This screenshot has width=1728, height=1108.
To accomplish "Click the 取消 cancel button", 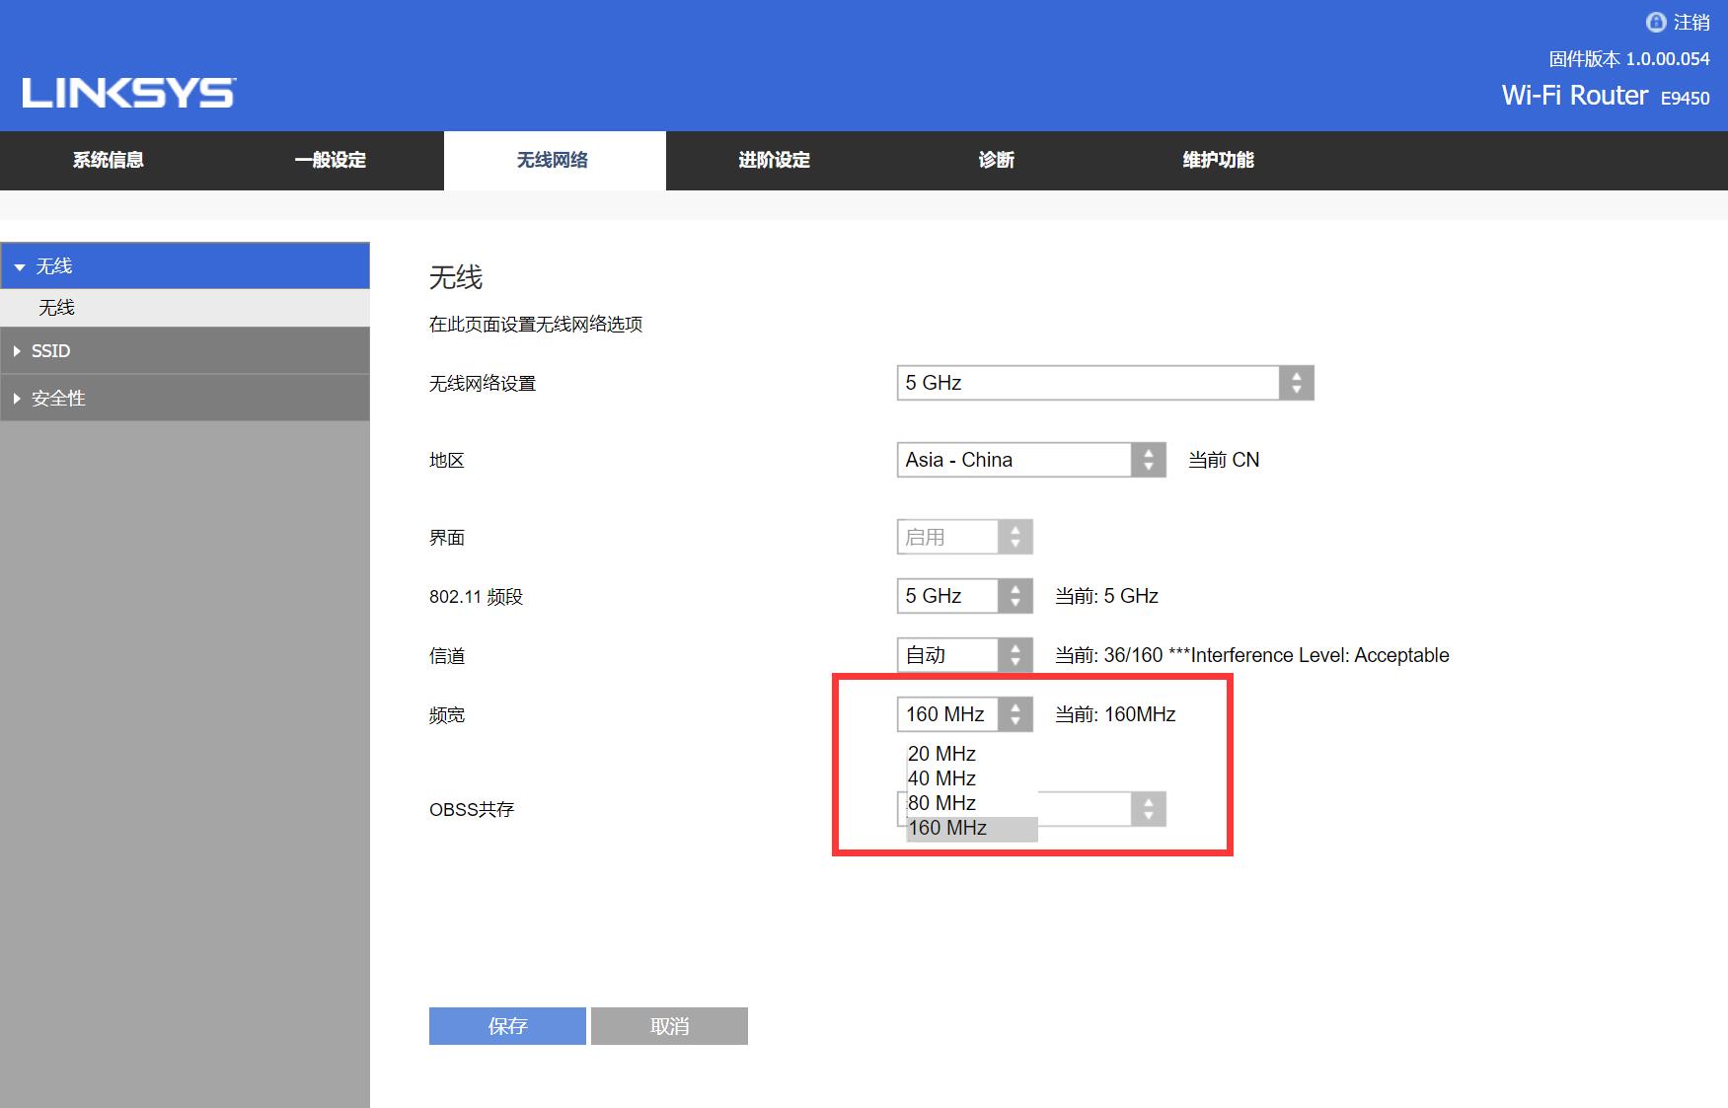I will point(668,1025).
